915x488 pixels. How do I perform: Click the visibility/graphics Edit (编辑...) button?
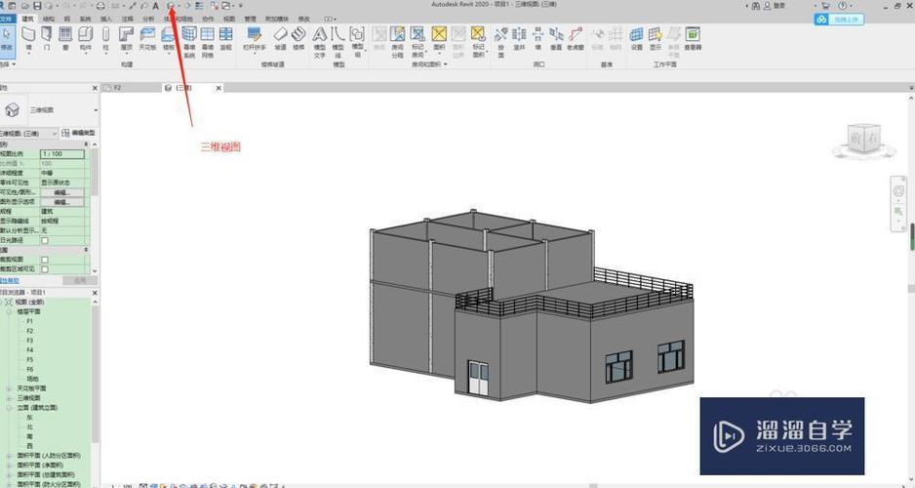[x=61, y=192]
